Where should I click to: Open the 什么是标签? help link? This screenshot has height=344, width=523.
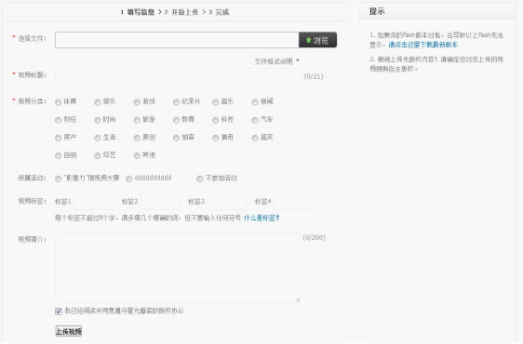[x=261, y=218]
